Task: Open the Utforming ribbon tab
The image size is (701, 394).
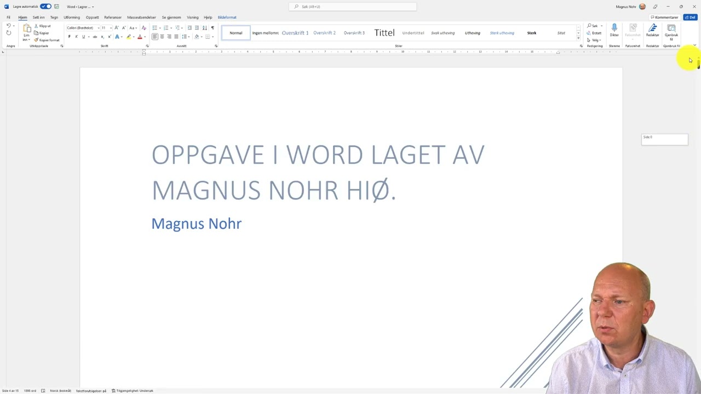Action: point(72,18)
